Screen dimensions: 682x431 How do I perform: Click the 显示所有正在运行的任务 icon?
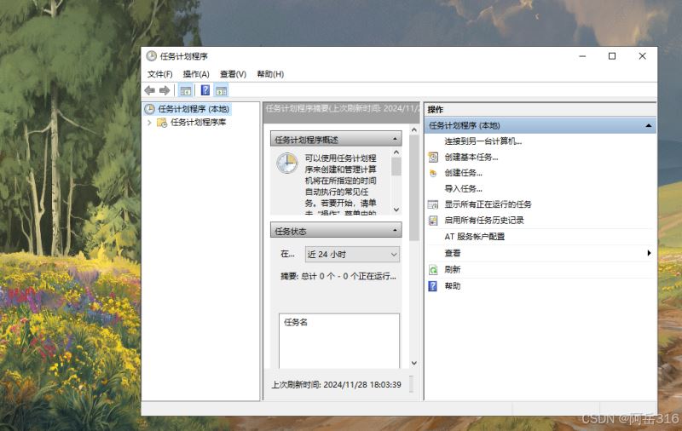(433, 204)
